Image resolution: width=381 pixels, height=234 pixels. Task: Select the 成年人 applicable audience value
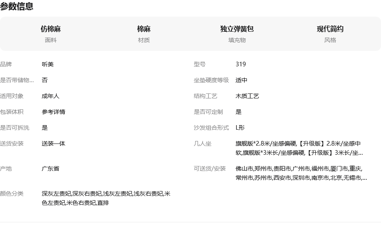pos(51,96)
